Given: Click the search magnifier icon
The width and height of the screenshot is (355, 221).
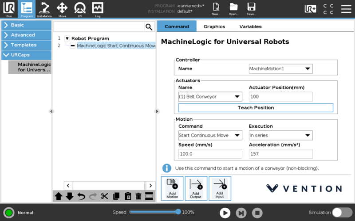Looking at the screenshot, I should click(149, 27).
